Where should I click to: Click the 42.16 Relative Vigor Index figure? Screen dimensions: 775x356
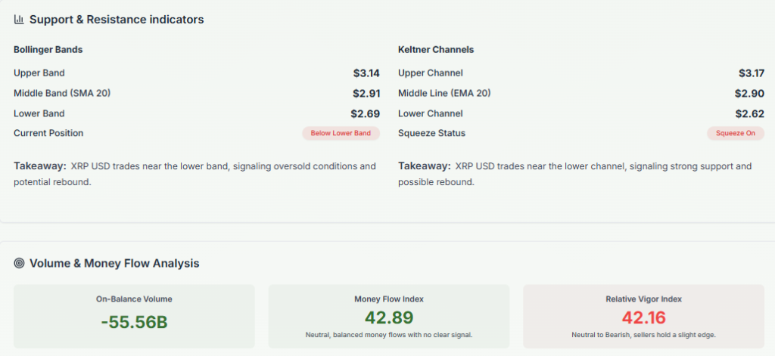pos(643,317)
